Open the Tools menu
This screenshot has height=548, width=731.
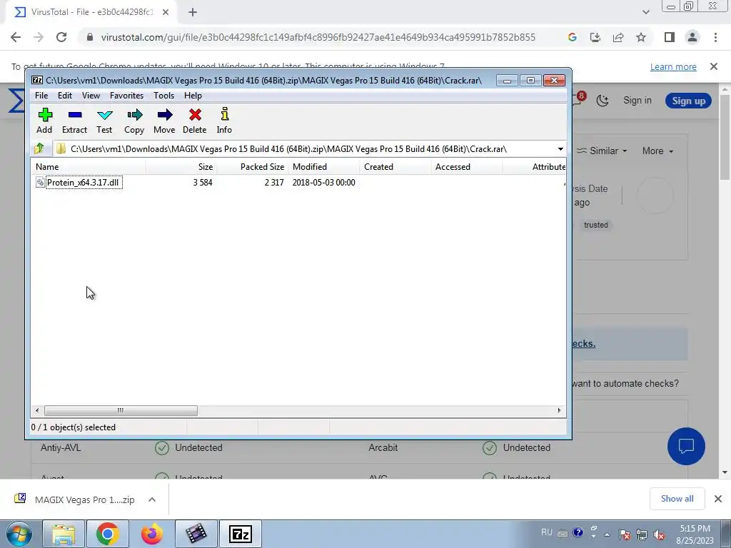[x=164, y=96]
